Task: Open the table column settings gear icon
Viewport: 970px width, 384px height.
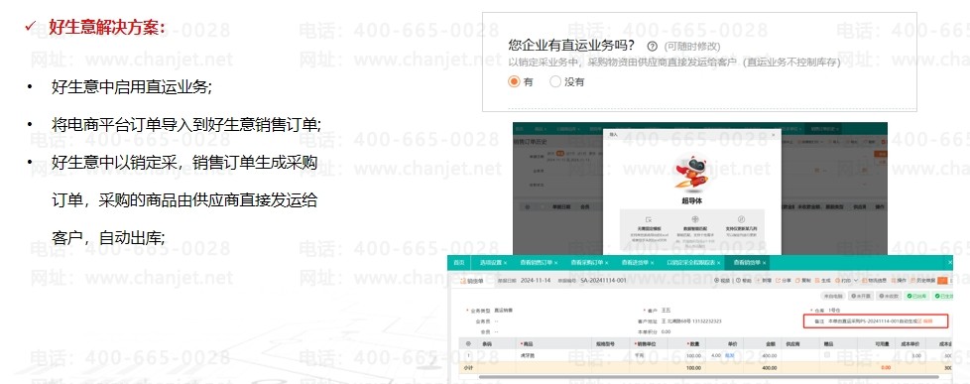Action: pyautogui.click(x=468, y=343)
